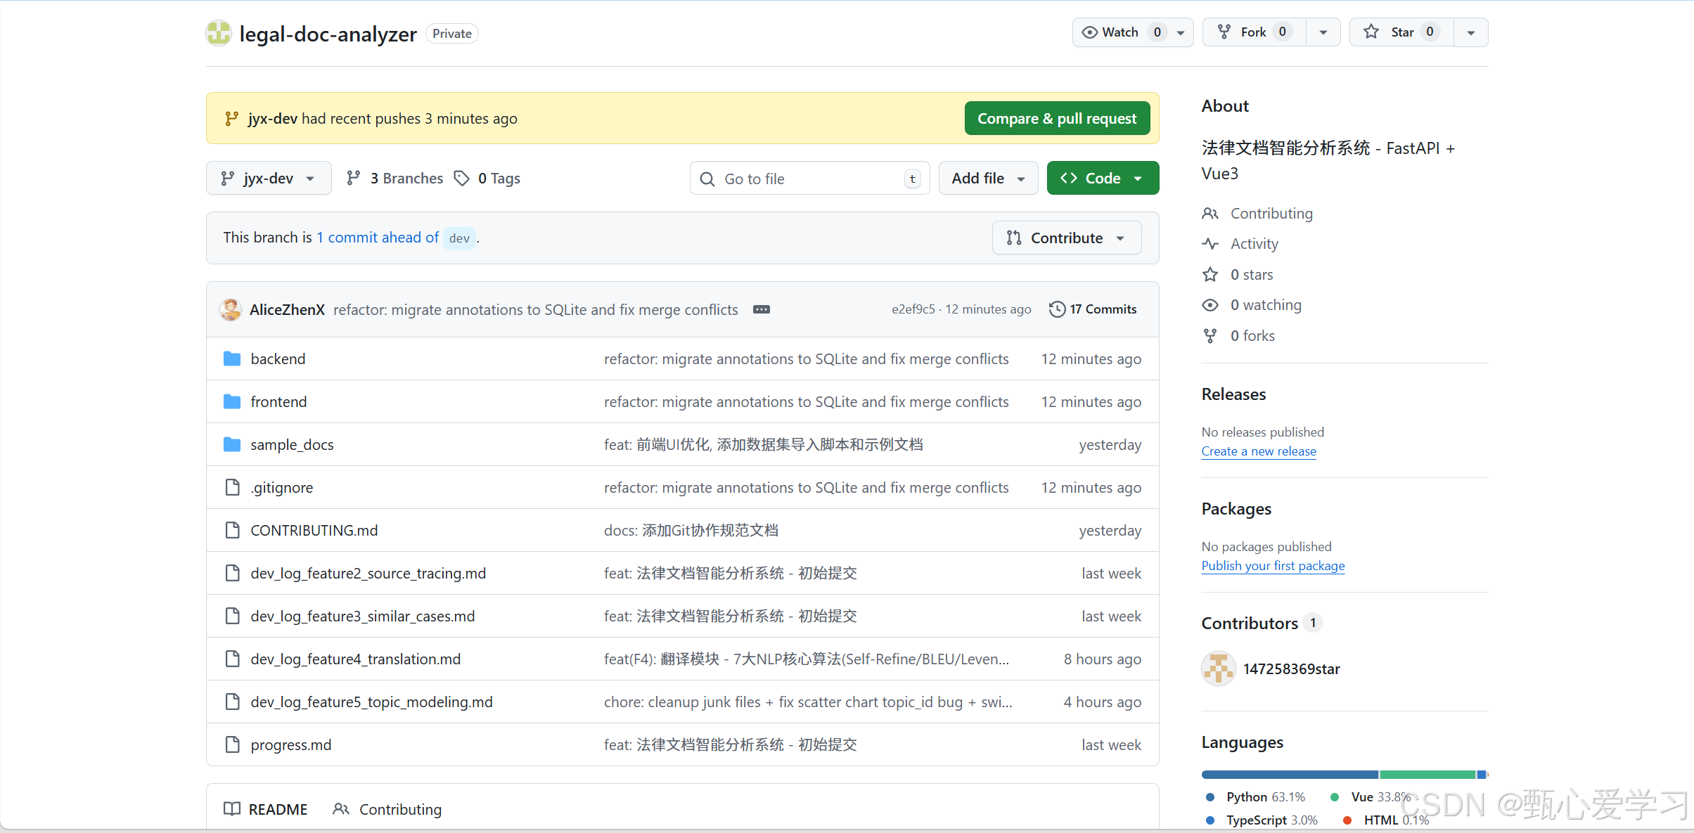Expand commit message ellipsis icon
This screenshot has height=833, width=1694.
pos(761,310)
